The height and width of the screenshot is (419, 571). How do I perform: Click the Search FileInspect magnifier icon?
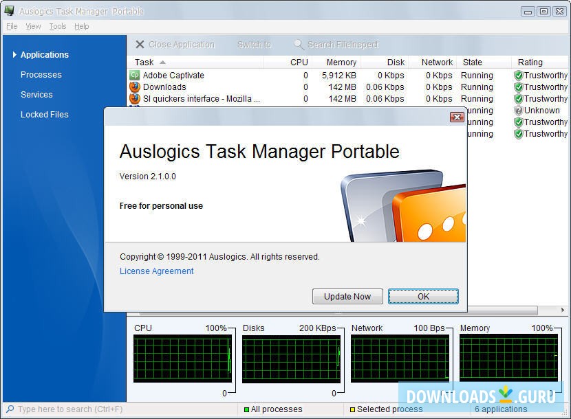299,45
